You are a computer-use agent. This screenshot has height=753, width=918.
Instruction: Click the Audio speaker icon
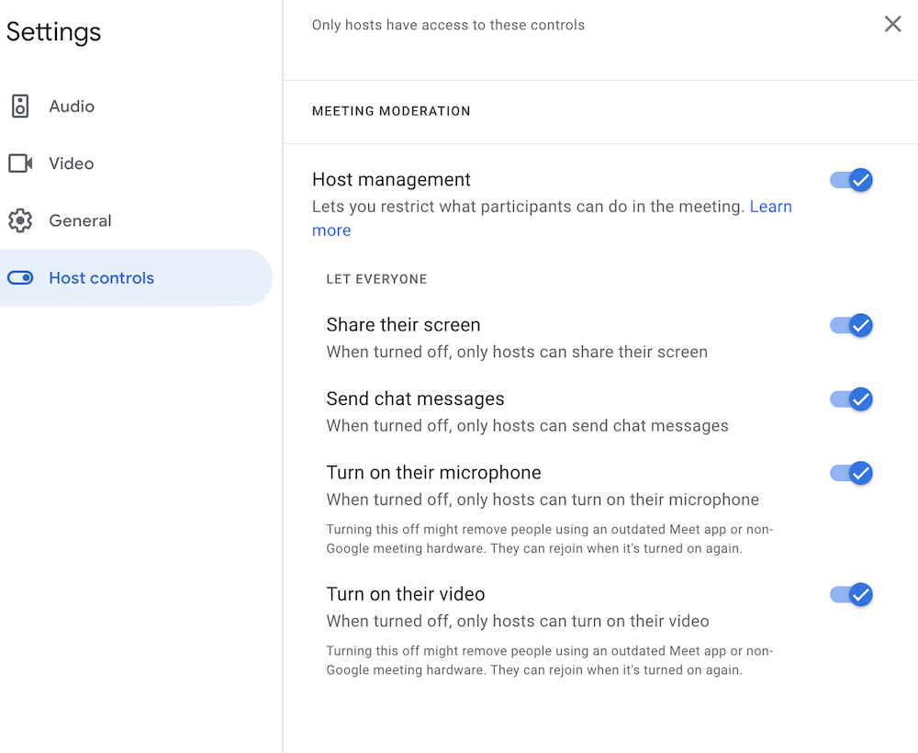20,106
